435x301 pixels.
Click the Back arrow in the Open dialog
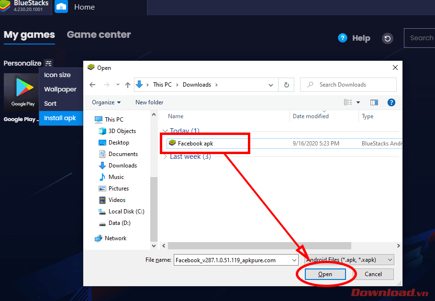pyautogui.click(x=93, y=85)
